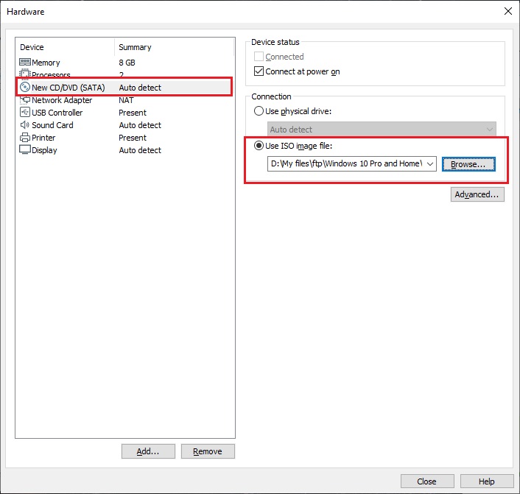Open Advanced CD/DVD settings
This screenshot has height=494, width=520.
click(477, 194)
